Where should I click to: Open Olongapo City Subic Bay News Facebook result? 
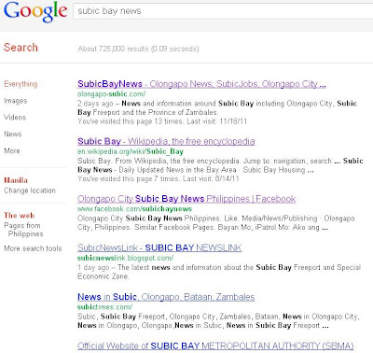(186, 199)
